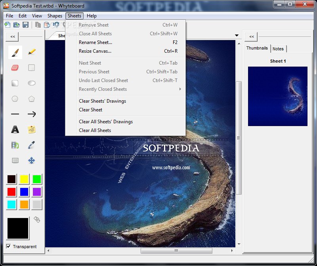Open the Edit menu
The width and height of the screenshot is (317, 266).
23,16
